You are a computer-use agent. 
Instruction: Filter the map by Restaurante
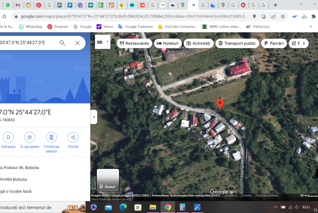134,43
